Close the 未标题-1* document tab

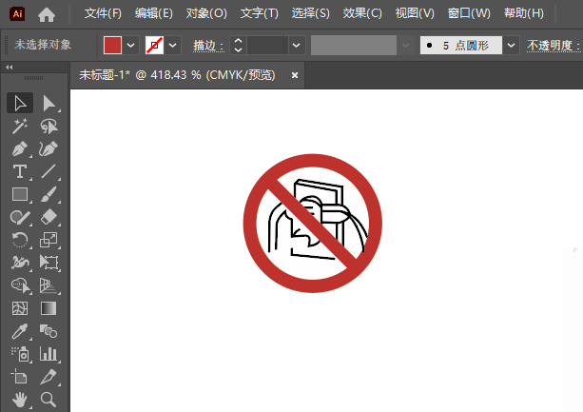[295, 75]
